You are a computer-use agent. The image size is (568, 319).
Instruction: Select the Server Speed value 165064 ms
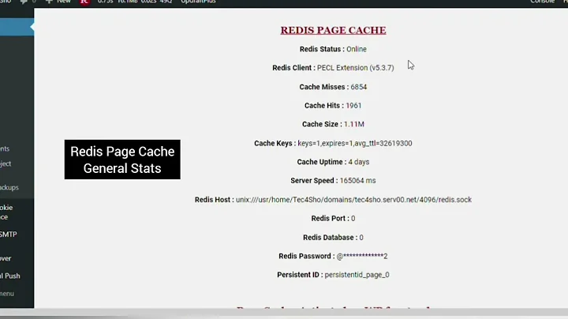tap(357, 181)
